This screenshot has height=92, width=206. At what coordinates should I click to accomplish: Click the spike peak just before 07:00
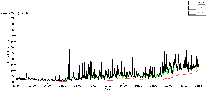(69, 49)
